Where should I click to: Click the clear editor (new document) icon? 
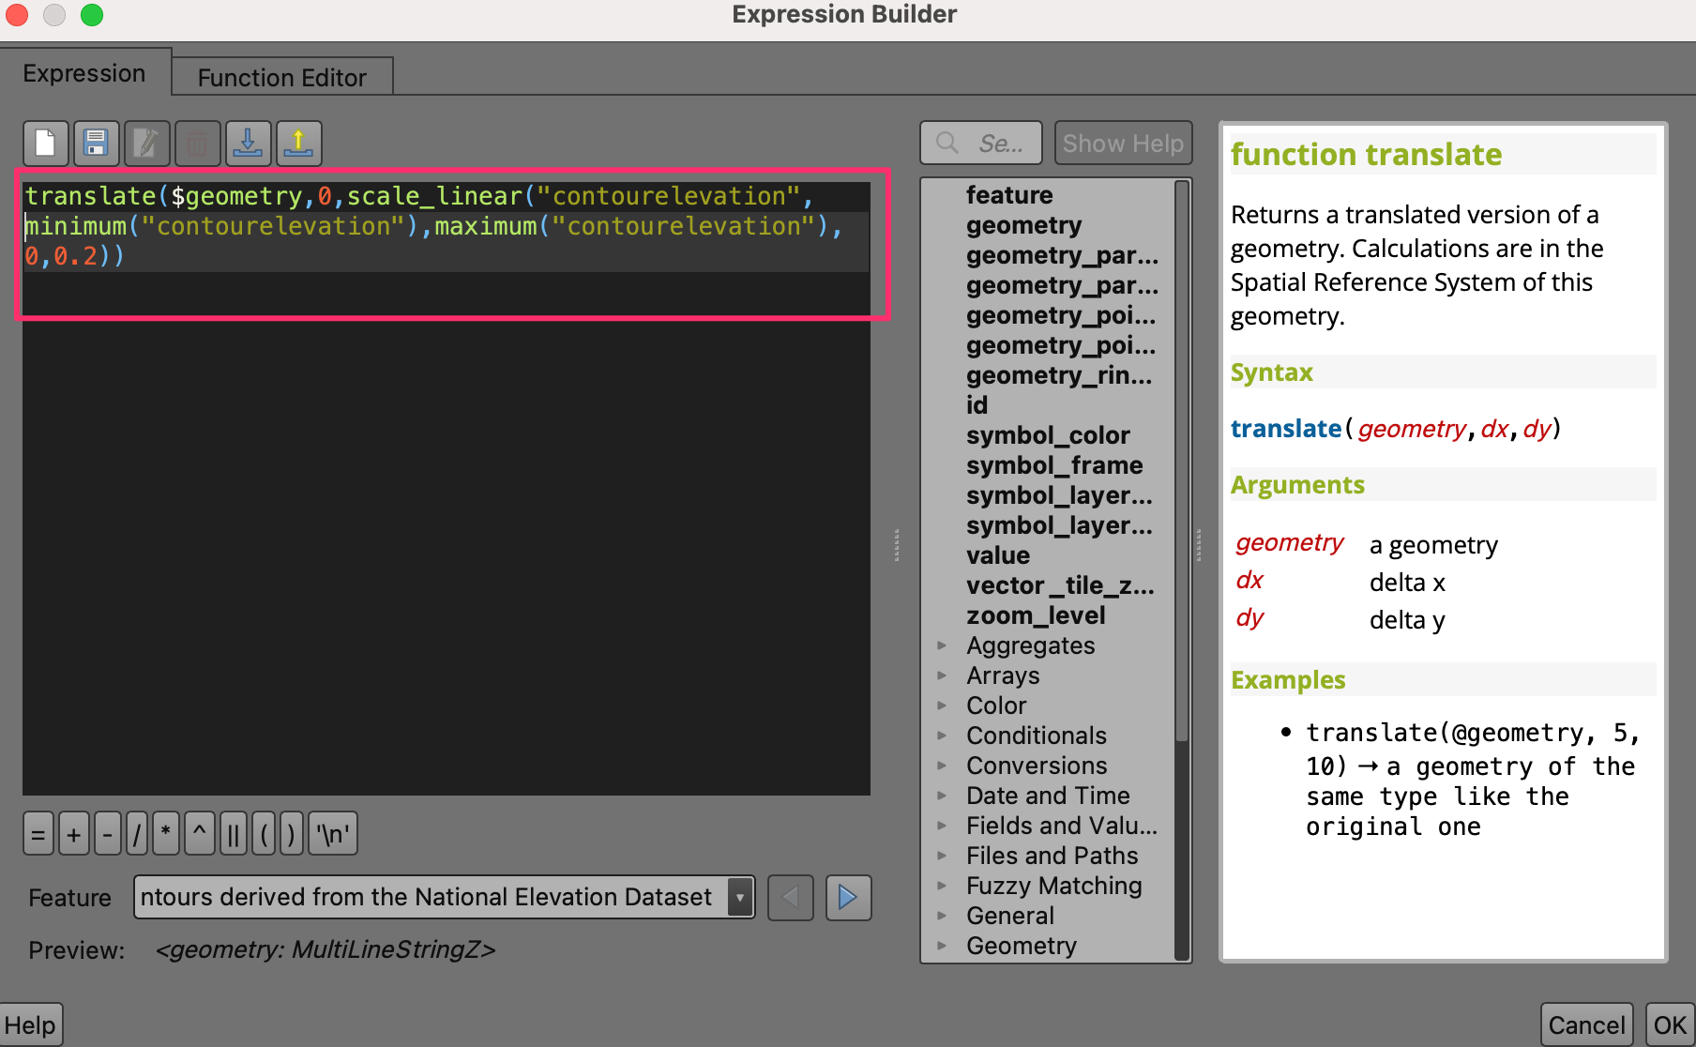click(x=45, y=144)
